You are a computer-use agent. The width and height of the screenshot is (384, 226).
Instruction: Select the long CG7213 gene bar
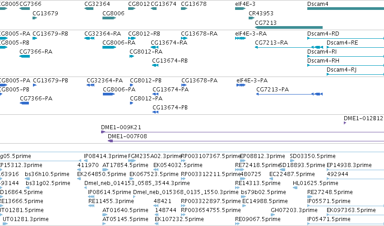tap(289, 27)
